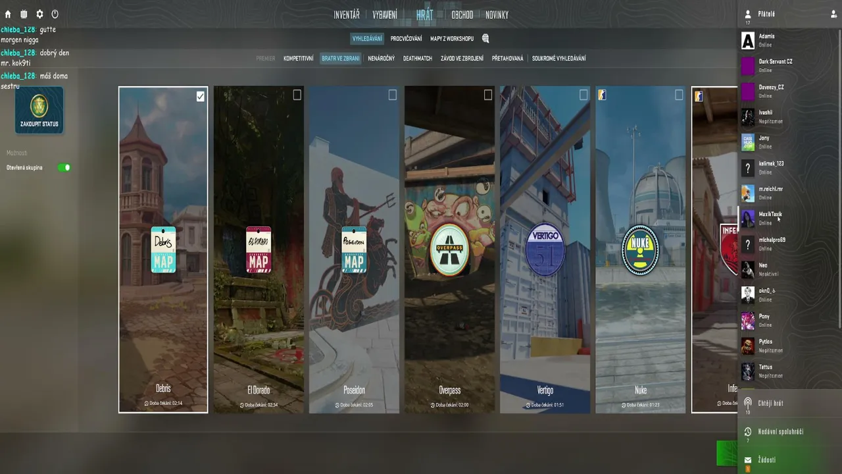Select the Deathmatch game mode
842x474 pixels.
pyautogui.click(x=418, y=59)
